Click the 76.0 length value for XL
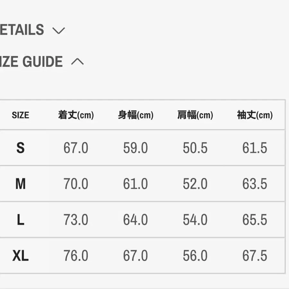 coord(76,256)
